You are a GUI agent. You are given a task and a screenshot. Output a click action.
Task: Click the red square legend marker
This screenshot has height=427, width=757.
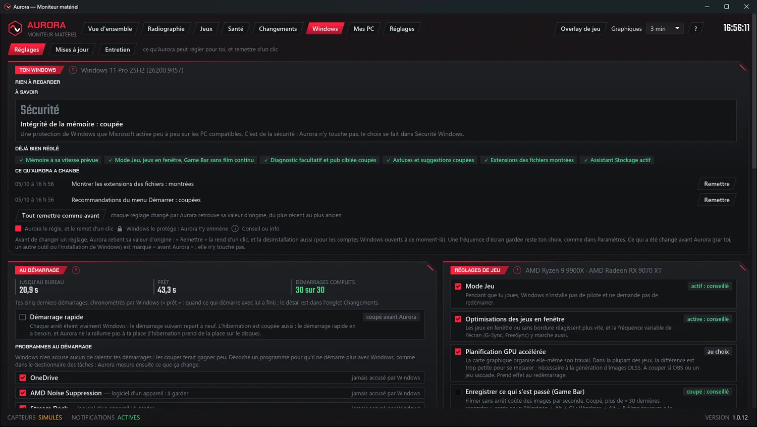pos(18,229)
